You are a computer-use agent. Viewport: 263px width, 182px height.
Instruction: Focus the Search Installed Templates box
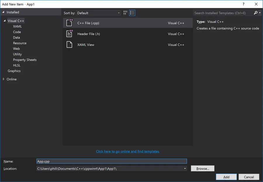223,13
